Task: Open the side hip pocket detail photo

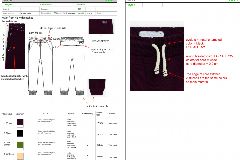Action: pos(15,46)
